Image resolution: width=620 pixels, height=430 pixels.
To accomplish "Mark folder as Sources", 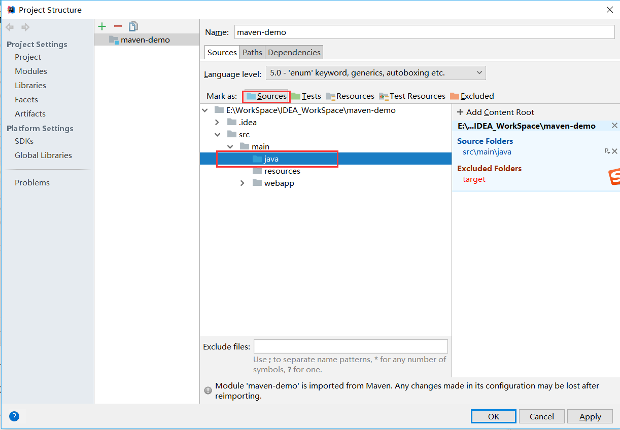I will (x=266, y=96).
